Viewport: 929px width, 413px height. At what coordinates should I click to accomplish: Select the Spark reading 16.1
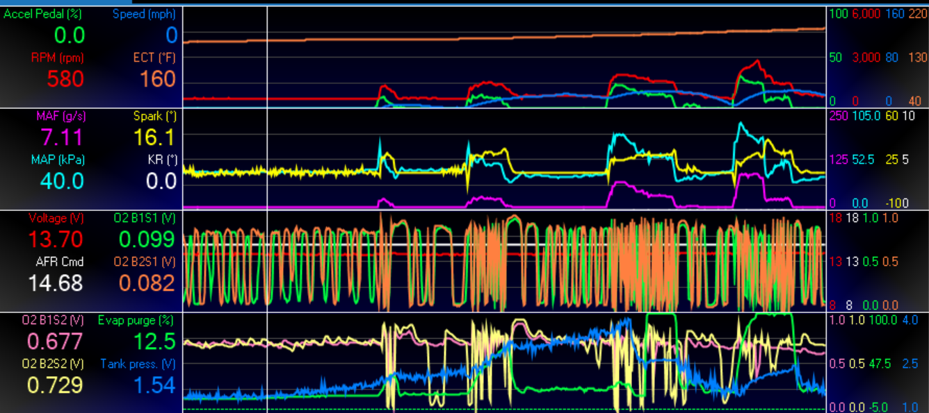tap(154, 137)
